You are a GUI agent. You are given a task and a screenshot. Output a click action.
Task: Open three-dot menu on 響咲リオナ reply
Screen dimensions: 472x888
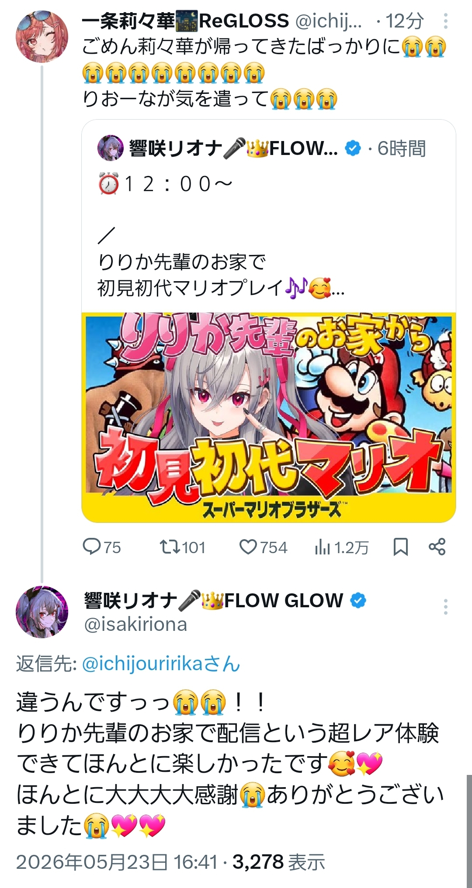[445, 607]
